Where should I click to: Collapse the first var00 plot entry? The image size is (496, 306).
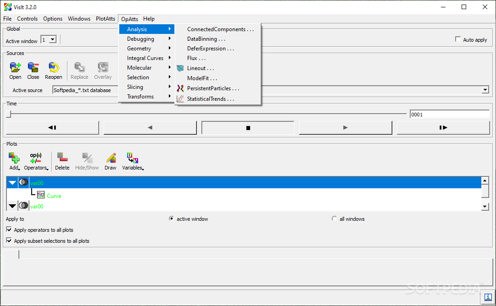pos(12,182)
